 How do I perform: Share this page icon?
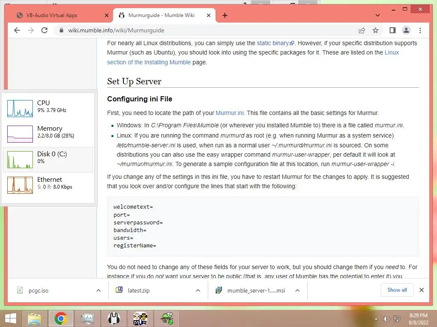pyautogui.click(x=362, y=30)
